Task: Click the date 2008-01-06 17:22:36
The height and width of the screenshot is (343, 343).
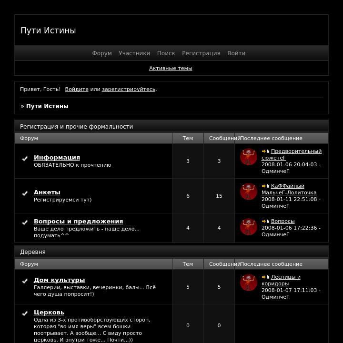Action: [x=289, y=228]
